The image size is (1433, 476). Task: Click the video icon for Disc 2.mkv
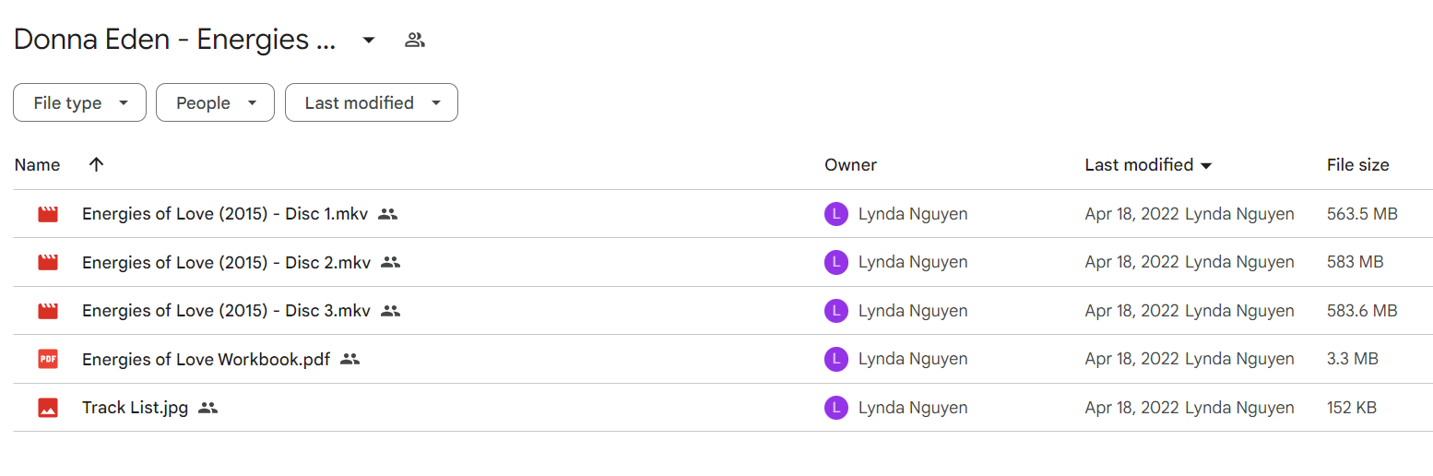(48, 263)
